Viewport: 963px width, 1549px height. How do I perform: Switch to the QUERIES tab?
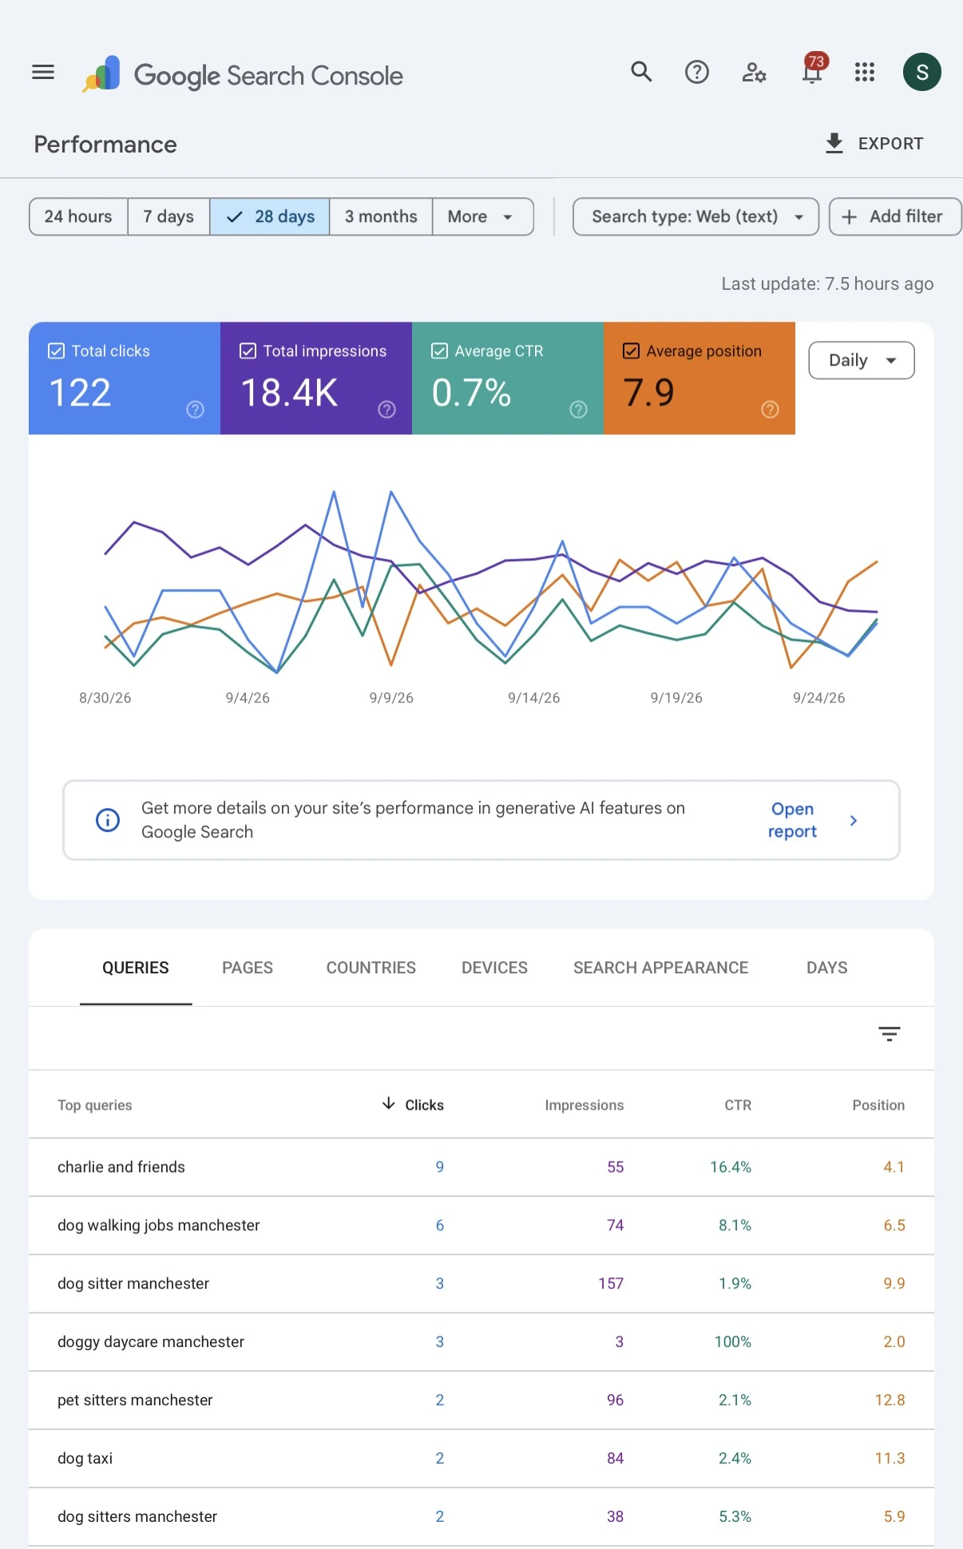136,968
